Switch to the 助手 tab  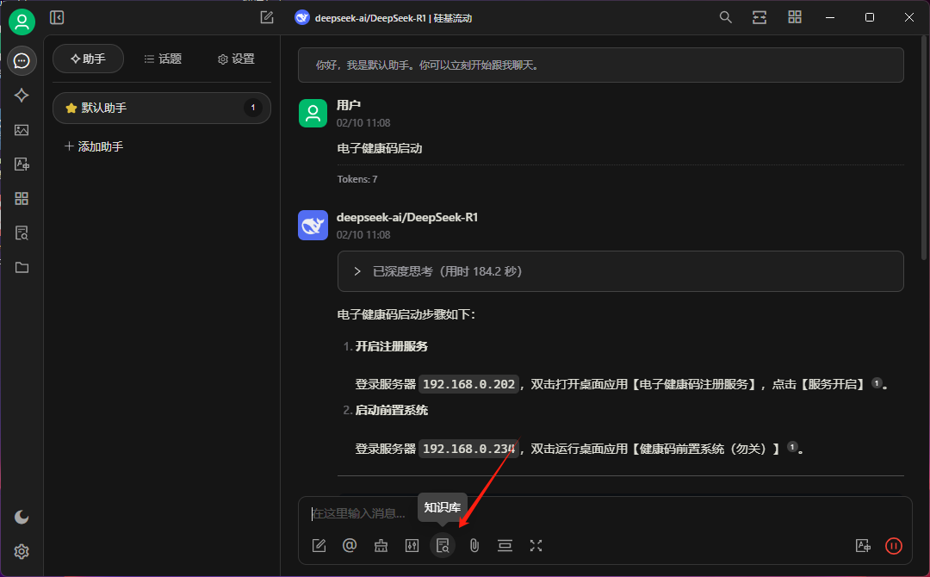(89, 59)
